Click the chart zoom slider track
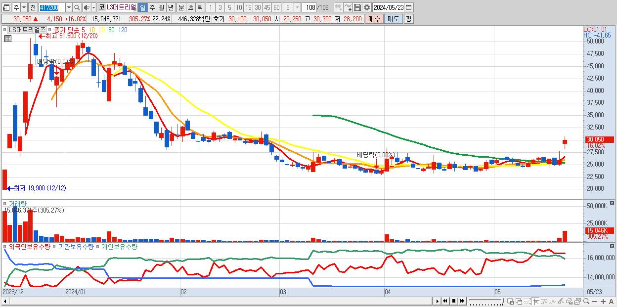Viewport: 617px width, 307px height. [486, 301]
